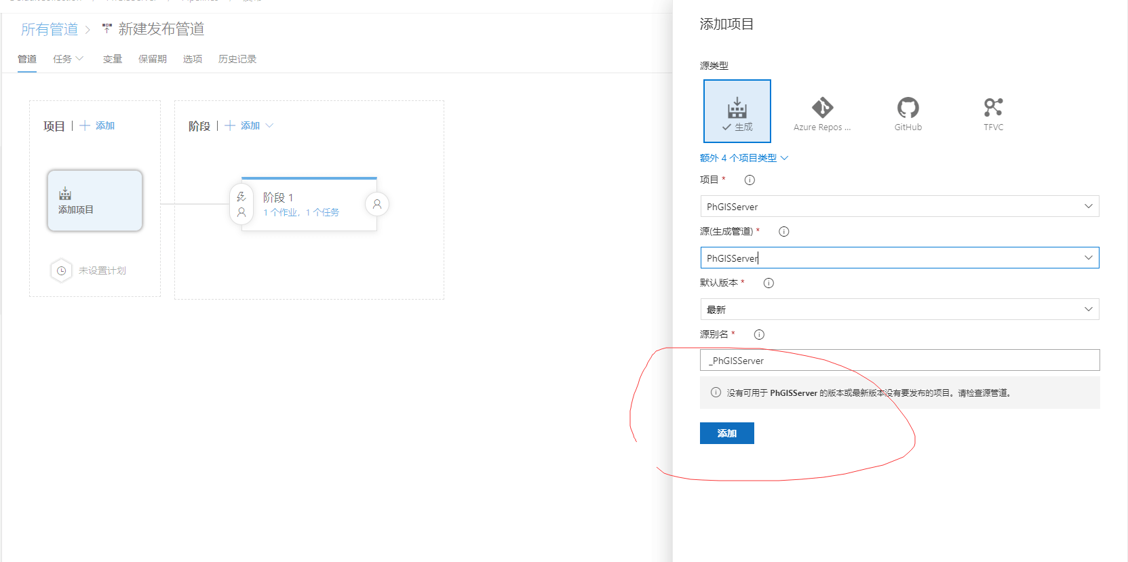
Task: Switch to the 变量 tab
Action: tap(112, 60)
